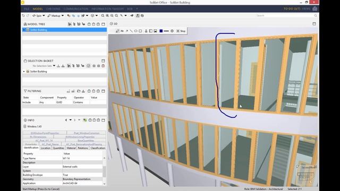Select the line markup tool
Image resolution: width=340 pixels, height=191 pixels.
pyautogui.click(x=131, y=31)
